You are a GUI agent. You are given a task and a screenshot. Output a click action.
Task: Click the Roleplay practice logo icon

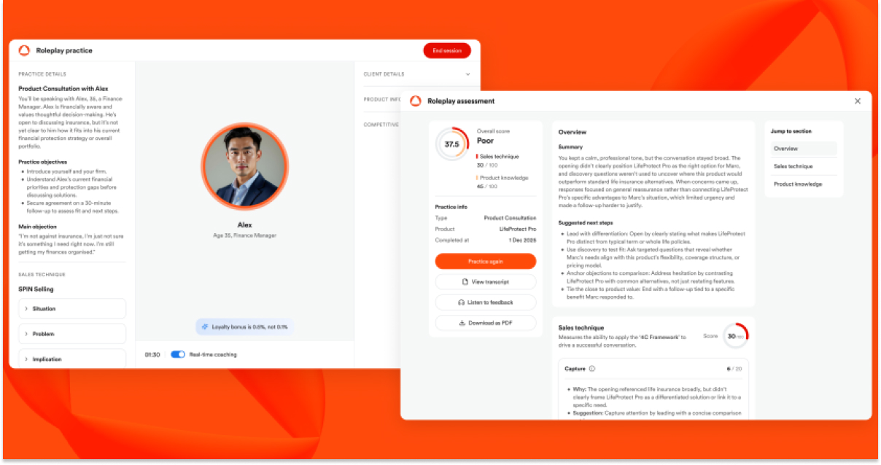(24, 50)
